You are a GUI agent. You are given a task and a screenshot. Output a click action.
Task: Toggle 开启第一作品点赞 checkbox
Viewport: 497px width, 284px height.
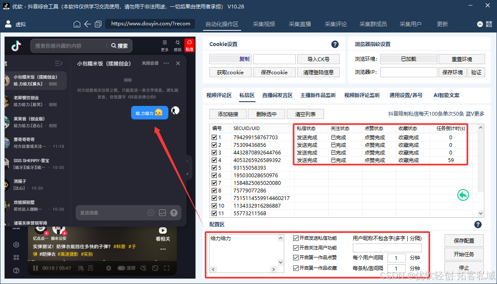coord(296,258)
